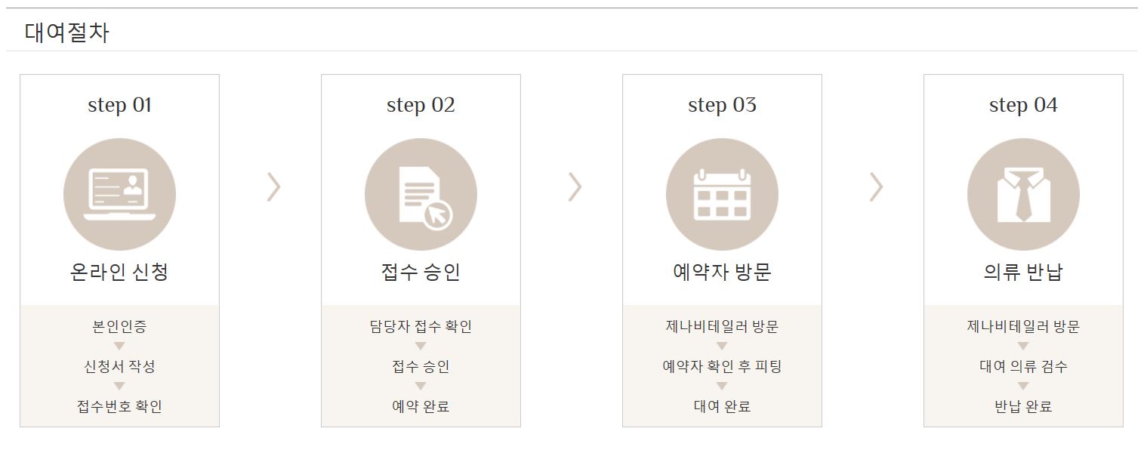The image size is (1144, 453).
Task: Click the 의류 반납 heading
Action: (x=1023, y=272)
